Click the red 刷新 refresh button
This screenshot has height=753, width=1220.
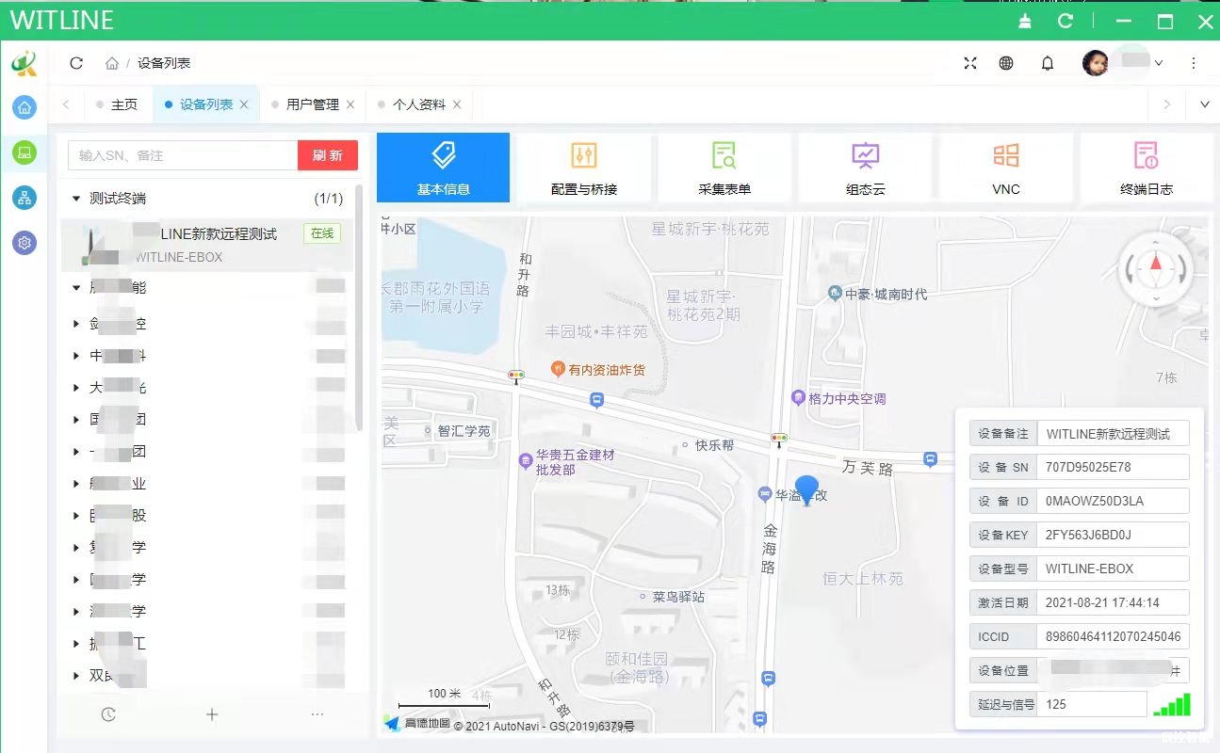point(328,155)
